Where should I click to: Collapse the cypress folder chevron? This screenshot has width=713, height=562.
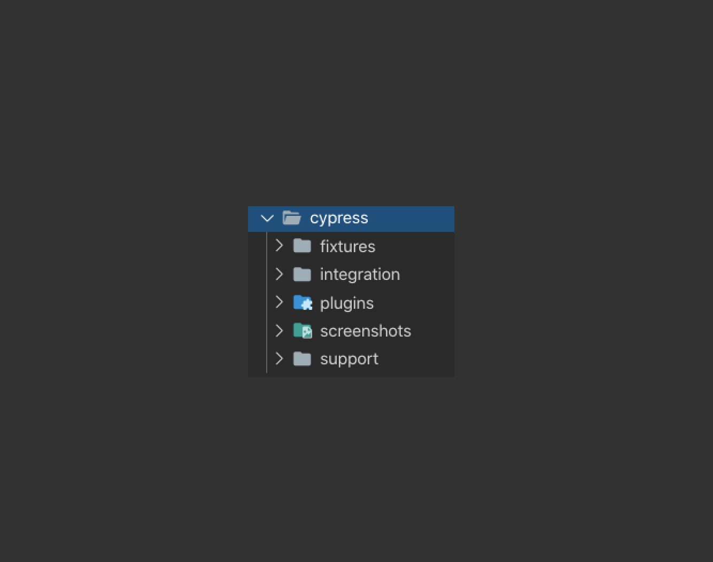click(x=267, y=218)
